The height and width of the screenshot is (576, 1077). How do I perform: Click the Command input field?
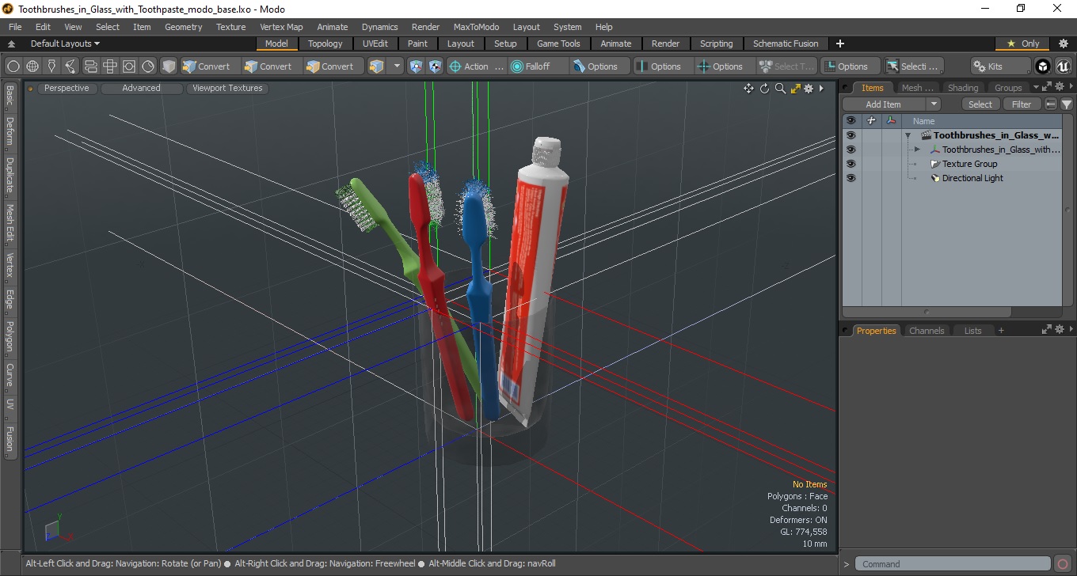953,564
